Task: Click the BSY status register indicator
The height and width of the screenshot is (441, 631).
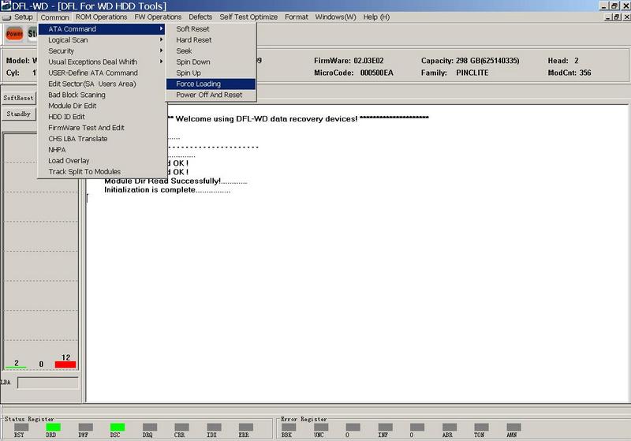Action: point(21,428)
